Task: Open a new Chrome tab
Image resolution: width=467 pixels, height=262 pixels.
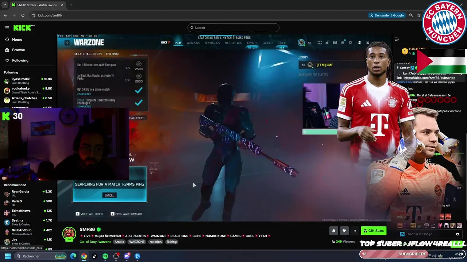Action: [71, 5]
